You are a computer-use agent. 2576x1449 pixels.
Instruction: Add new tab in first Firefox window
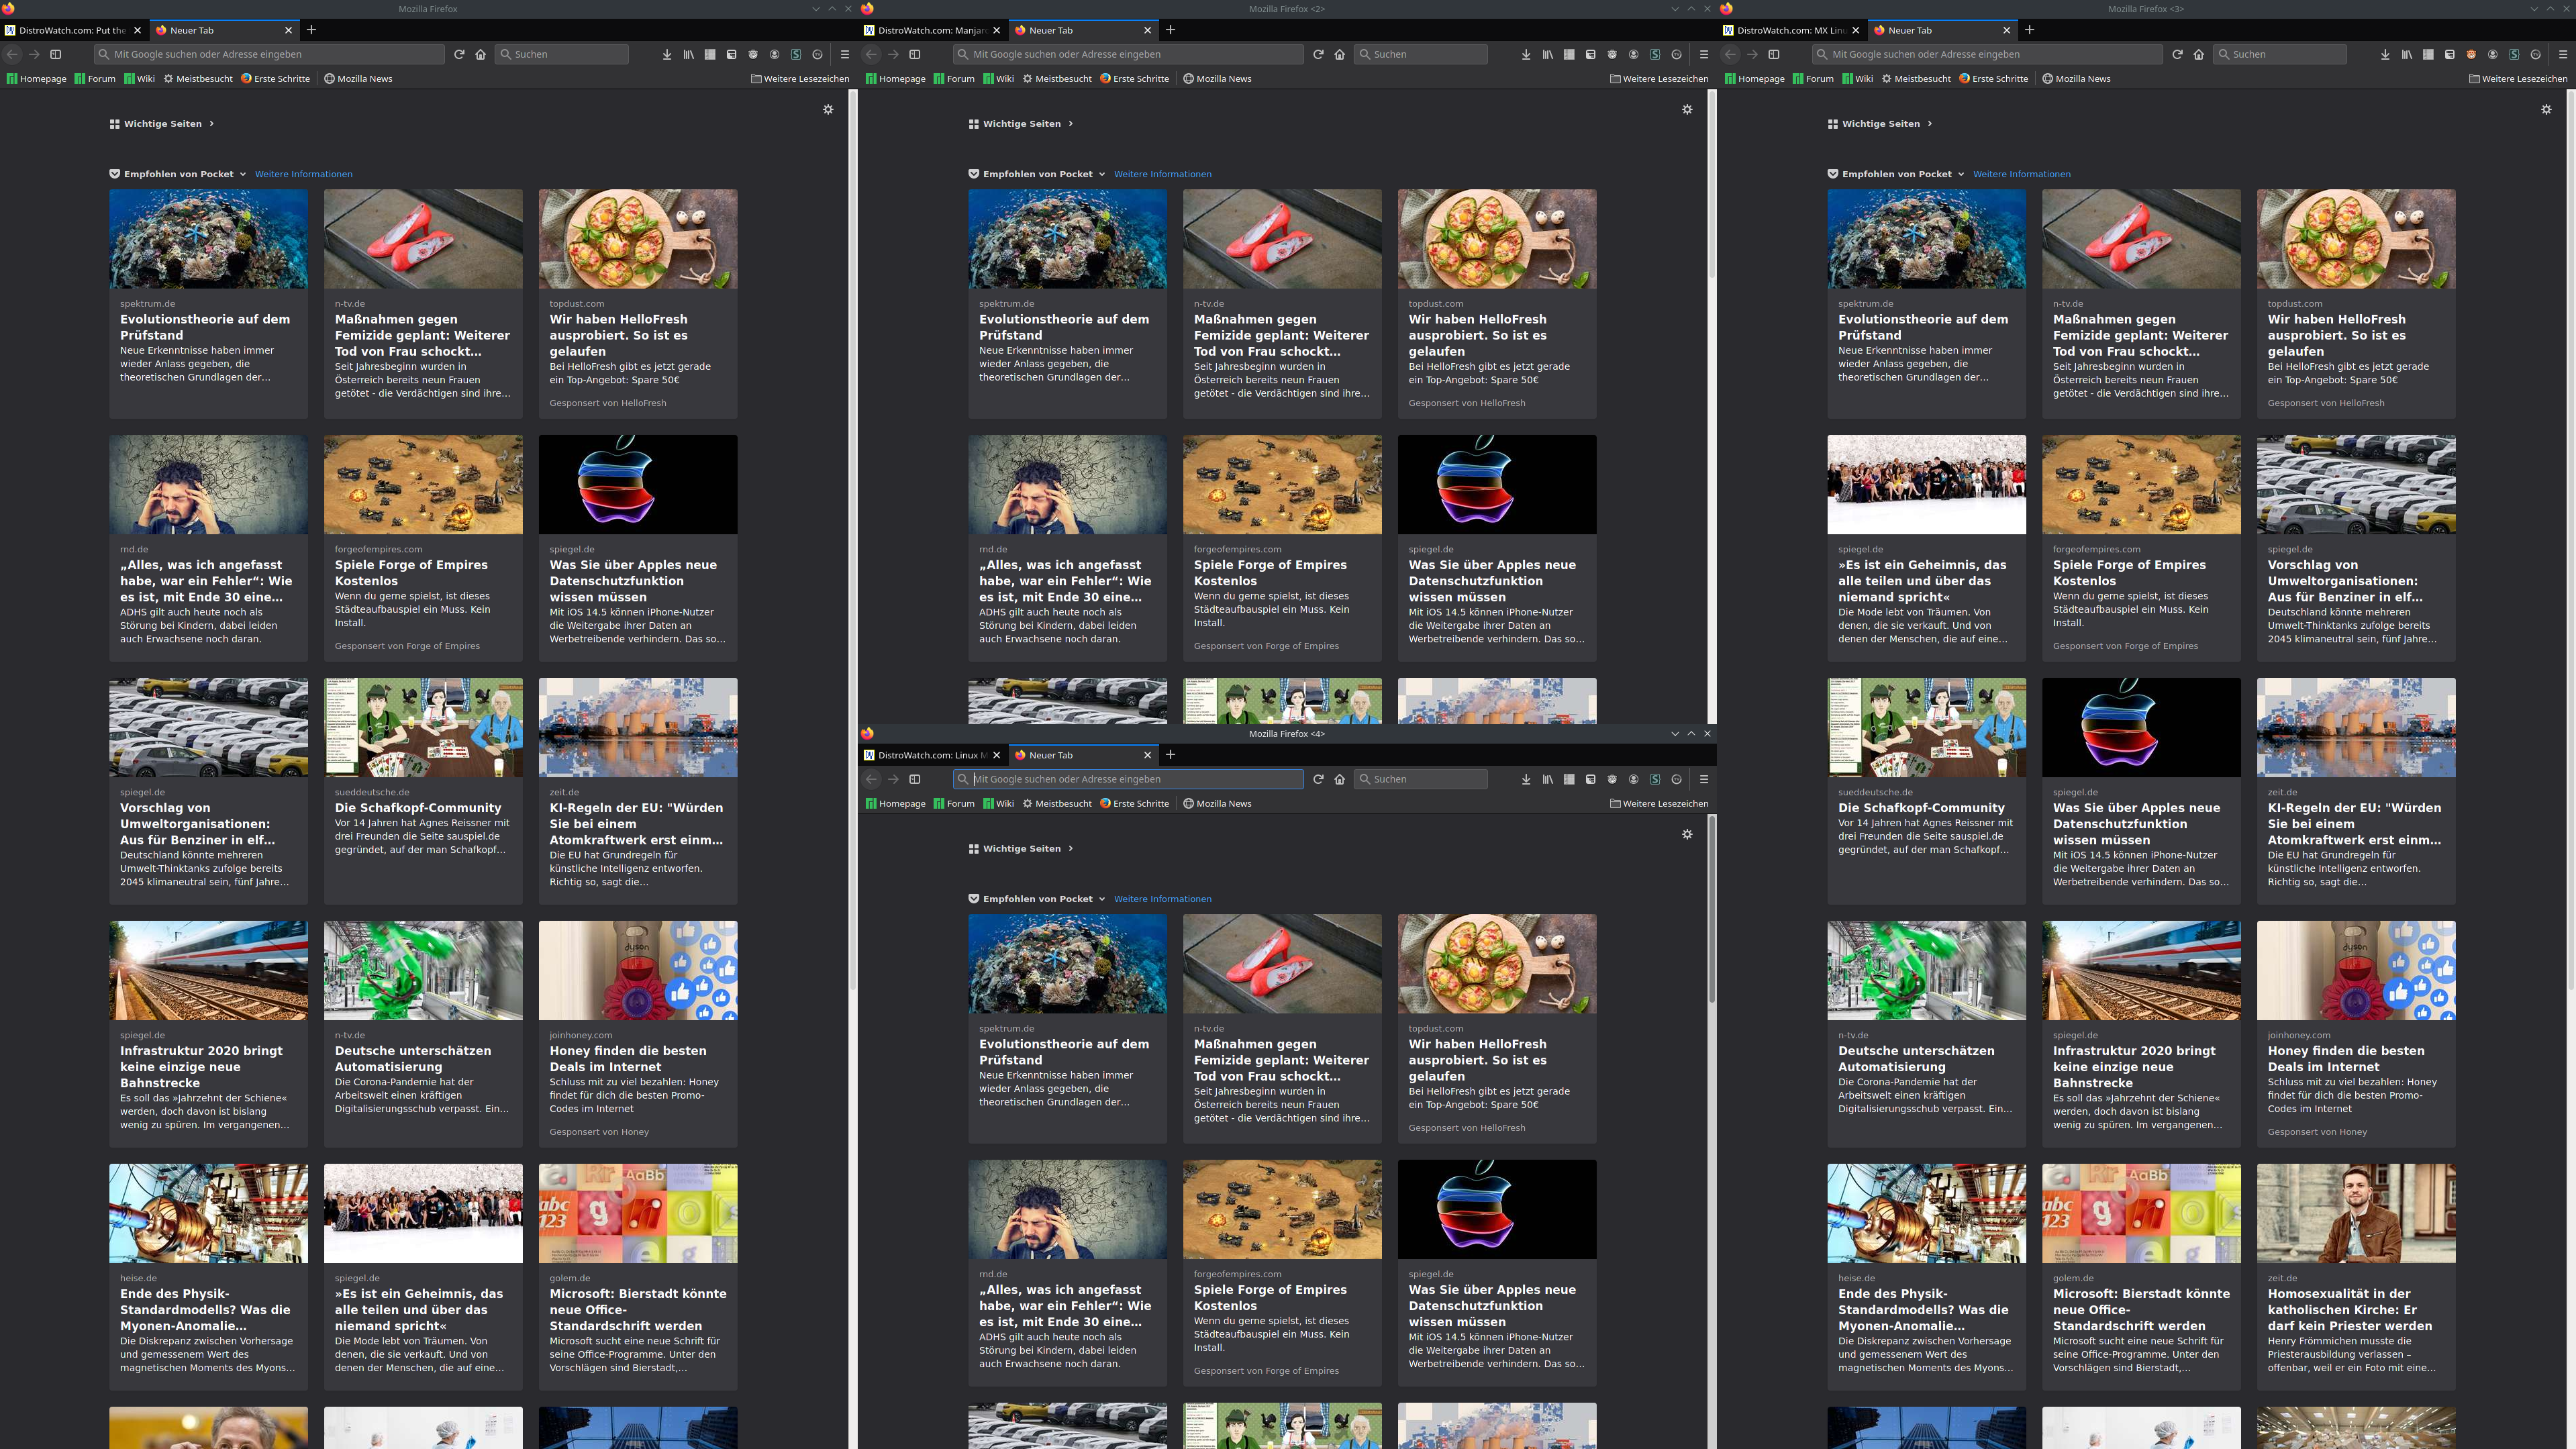[x=311, y=30]
